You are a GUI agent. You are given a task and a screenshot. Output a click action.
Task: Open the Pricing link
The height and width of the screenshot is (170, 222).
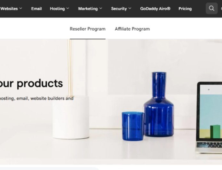point(185,9)
